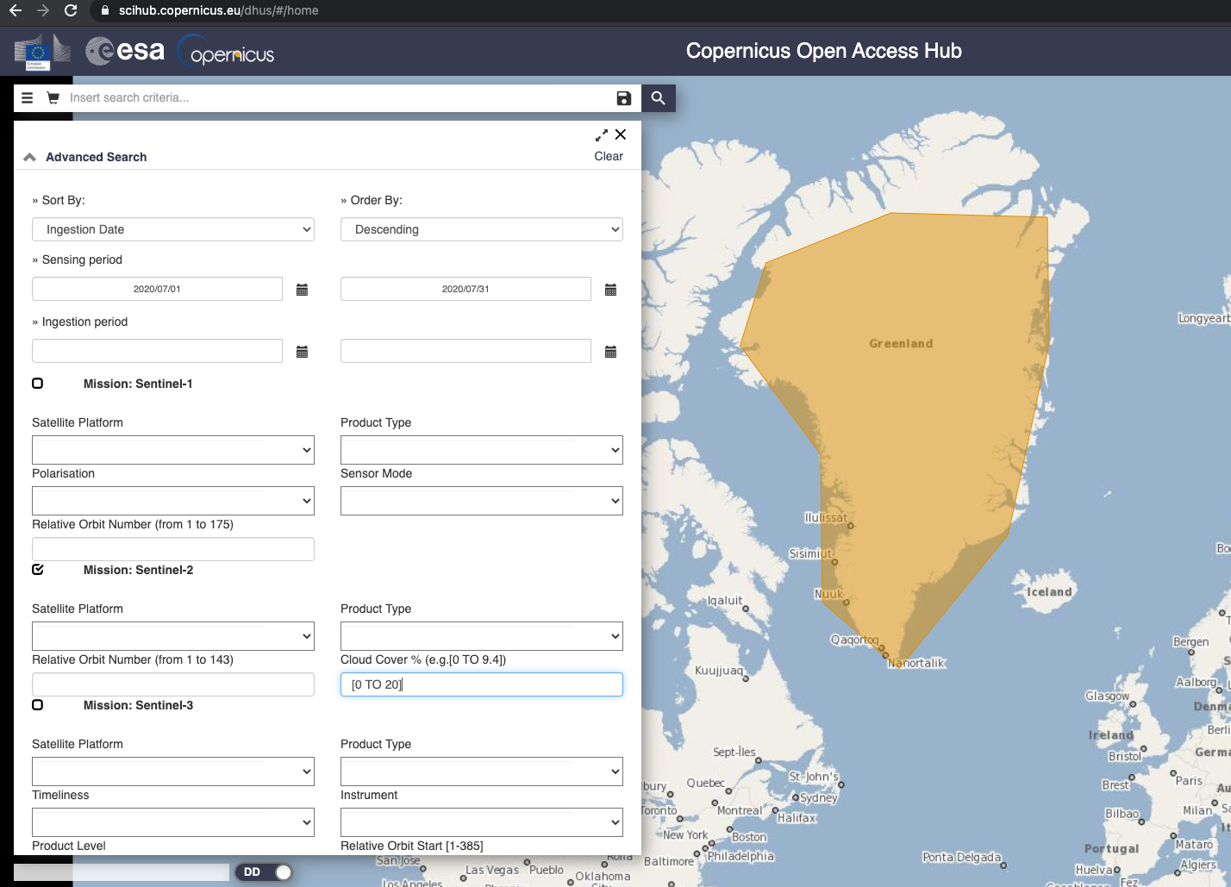Open calendar for ingestion period start
Viewport: 1231px width, 887px height.
(x=302, y=352)
